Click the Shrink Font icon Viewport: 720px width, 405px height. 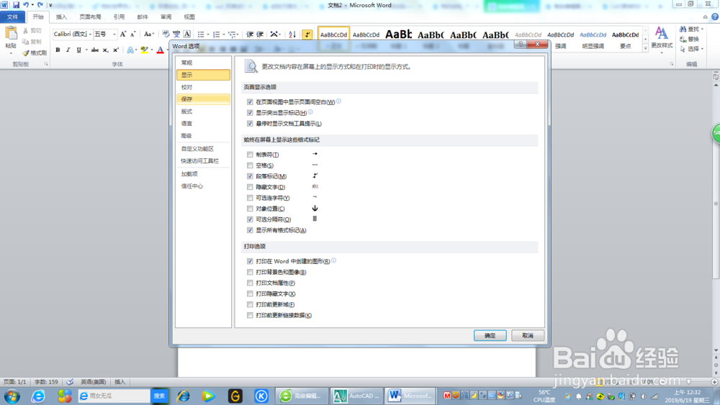(132, 35)
